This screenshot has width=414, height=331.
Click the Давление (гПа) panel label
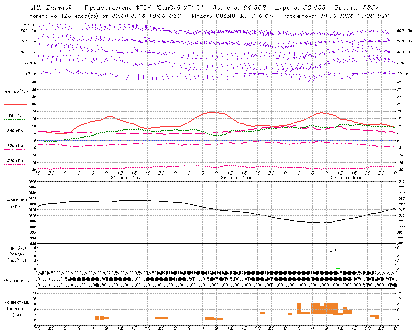(17, 203)
